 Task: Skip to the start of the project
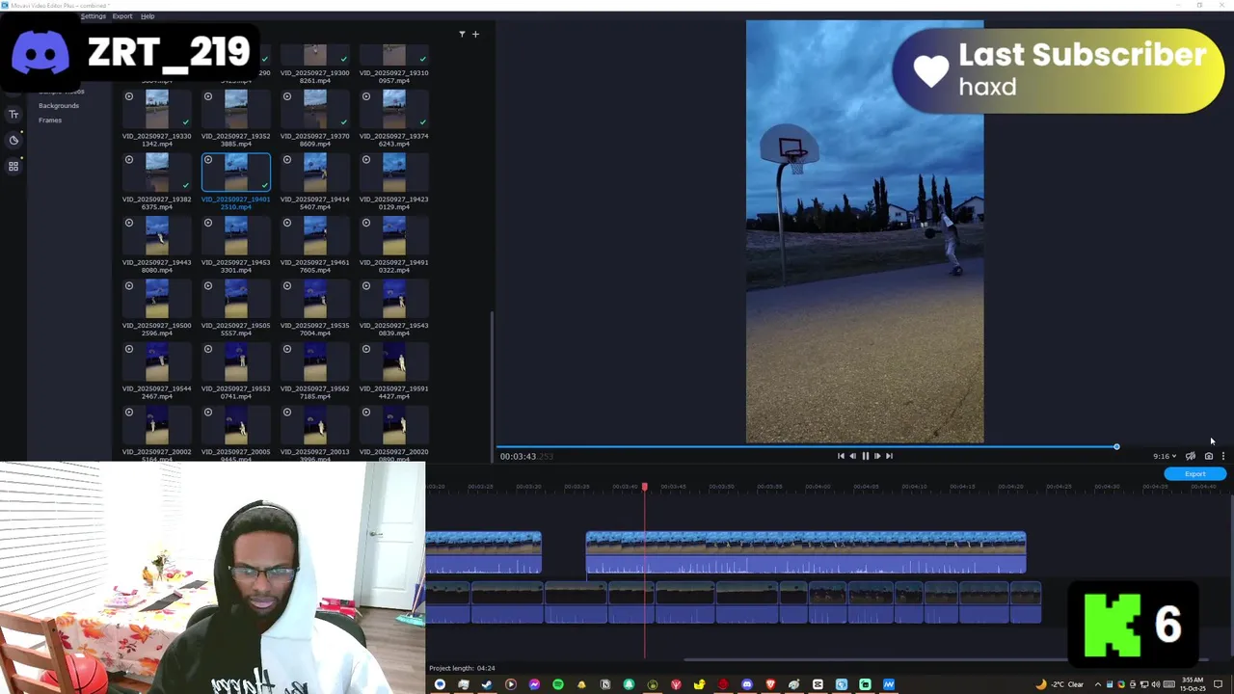841,456
